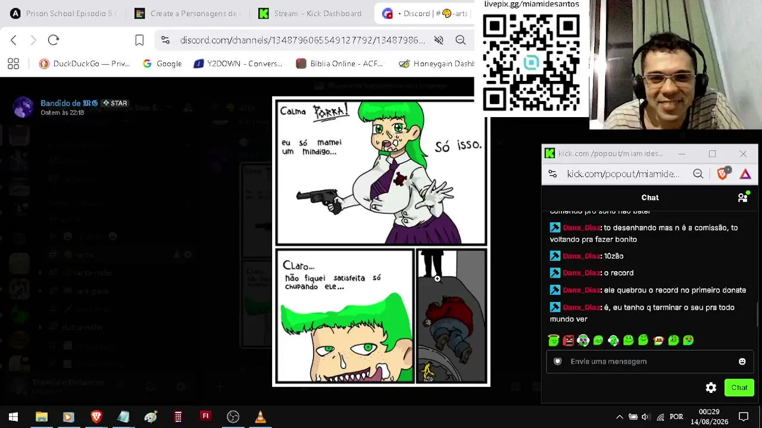Bookmark this page in the browser

(x=139, y=40)
